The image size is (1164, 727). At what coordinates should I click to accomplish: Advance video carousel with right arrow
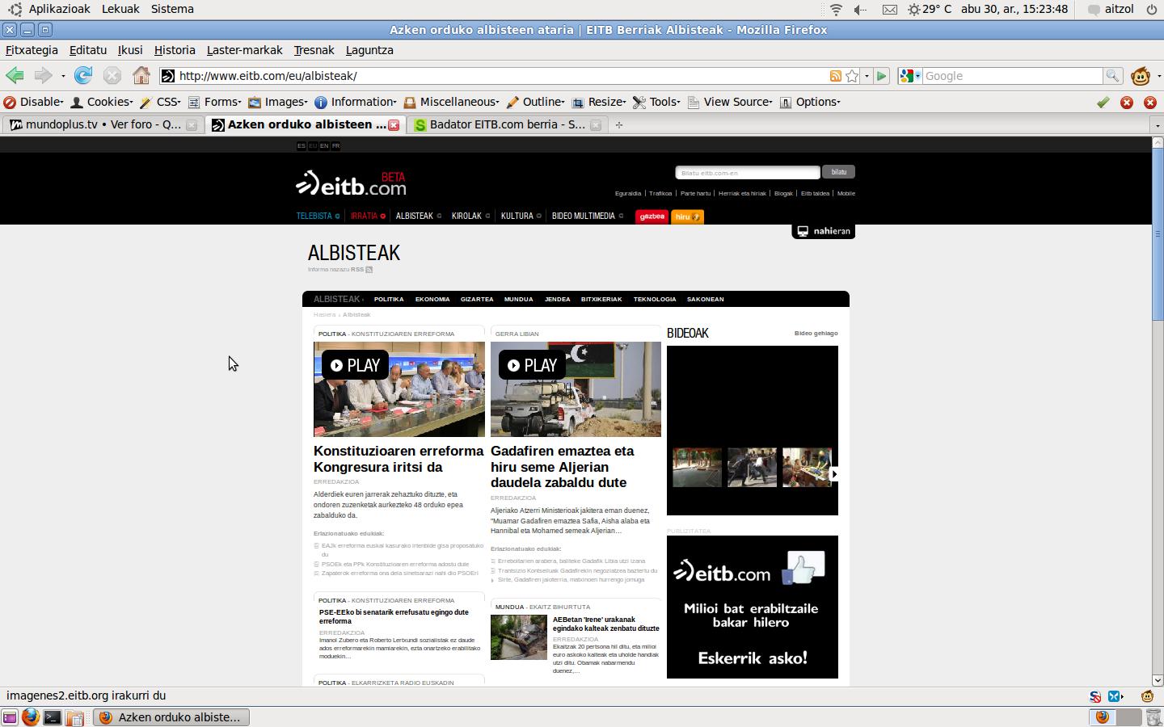click(x=834, y=474)
